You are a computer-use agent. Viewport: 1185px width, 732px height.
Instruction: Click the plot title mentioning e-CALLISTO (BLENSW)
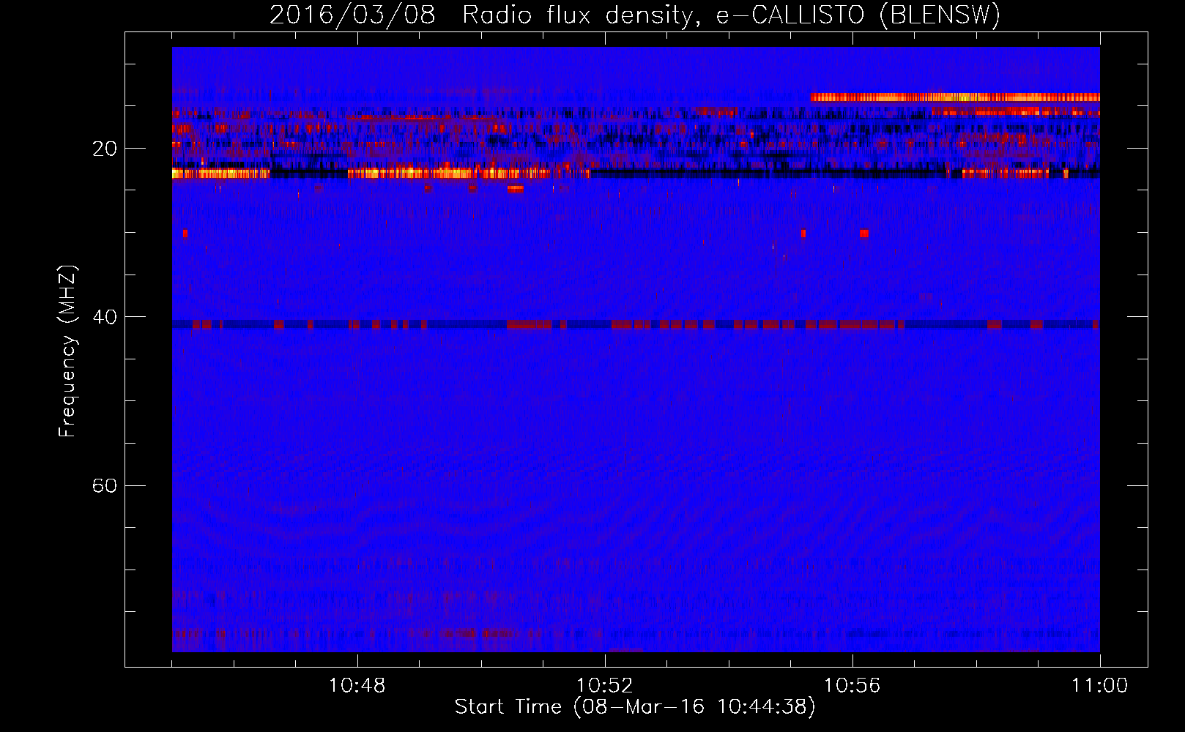pyautogui.click(x=635, y=15)
